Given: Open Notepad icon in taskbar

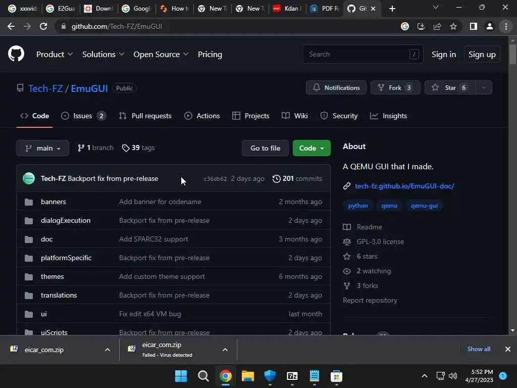Looking at the screenshot, I should [x=314, y=376].
